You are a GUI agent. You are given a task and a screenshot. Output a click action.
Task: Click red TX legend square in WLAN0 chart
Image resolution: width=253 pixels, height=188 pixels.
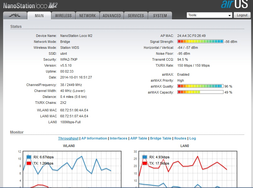29,163
